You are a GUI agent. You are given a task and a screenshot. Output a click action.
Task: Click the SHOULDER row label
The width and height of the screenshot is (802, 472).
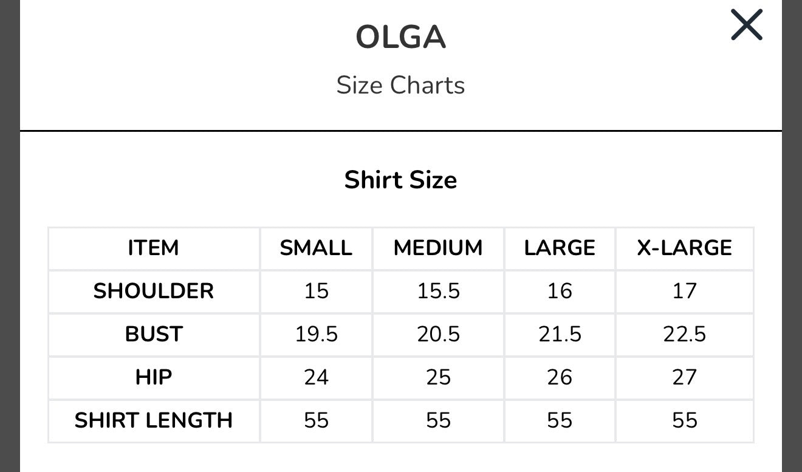pos(154,291)
